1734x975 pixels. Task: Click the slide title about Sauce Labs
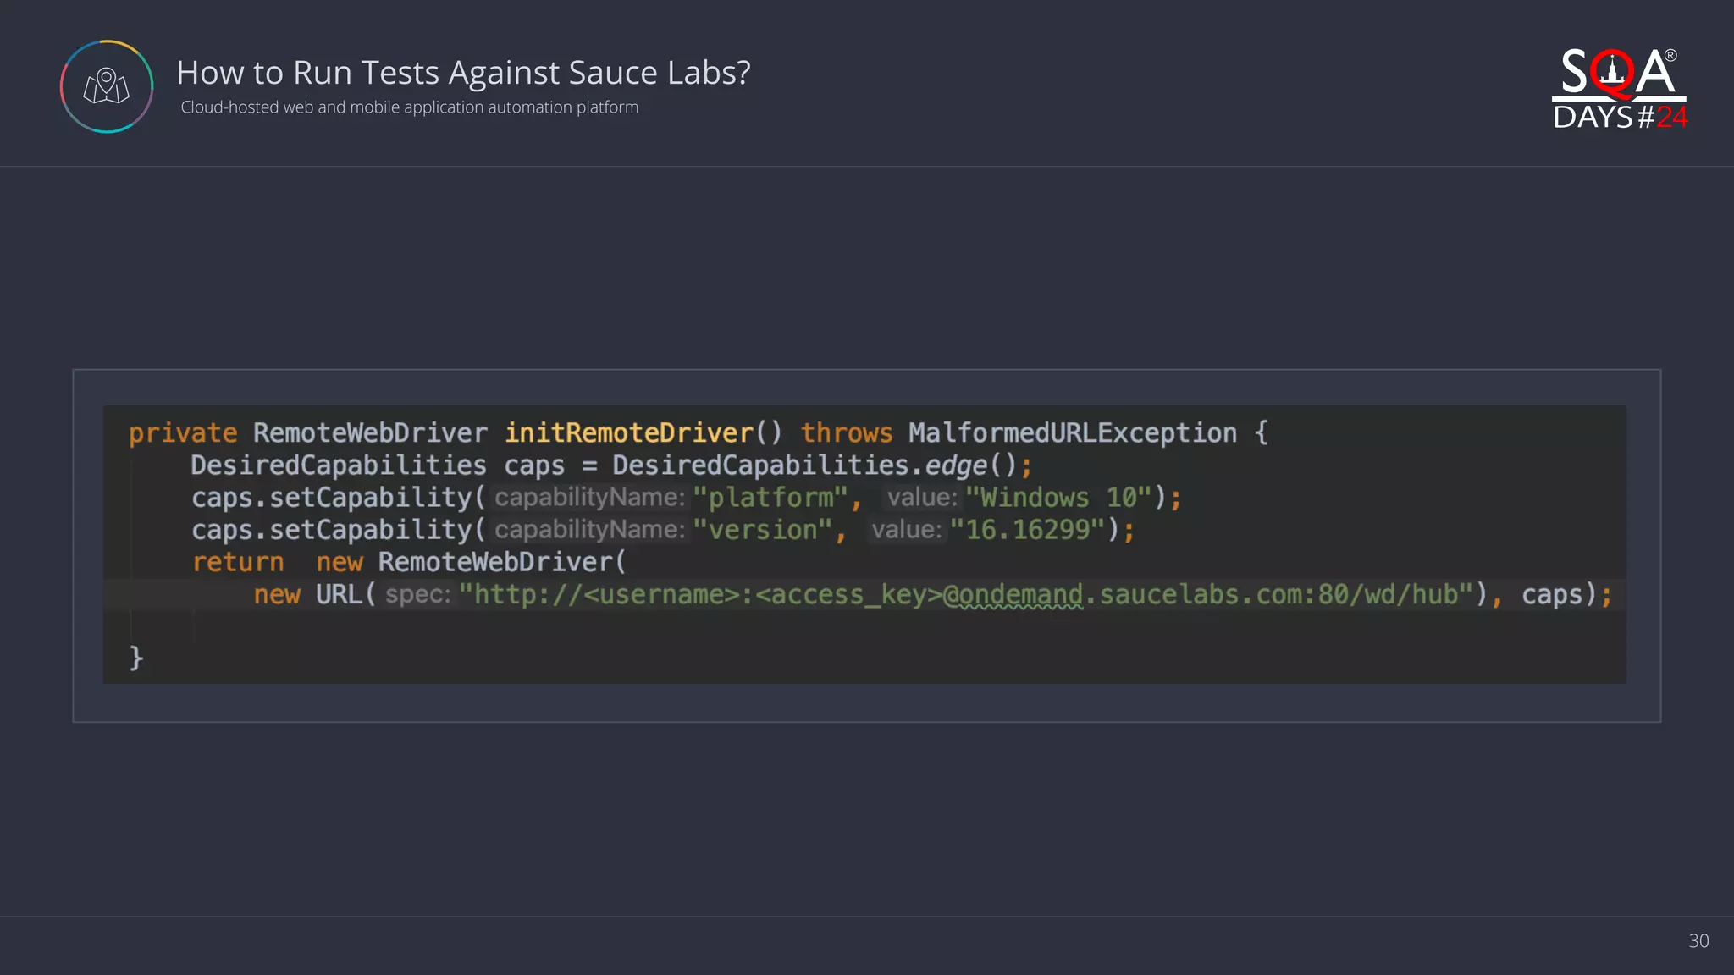pos(463,73)
